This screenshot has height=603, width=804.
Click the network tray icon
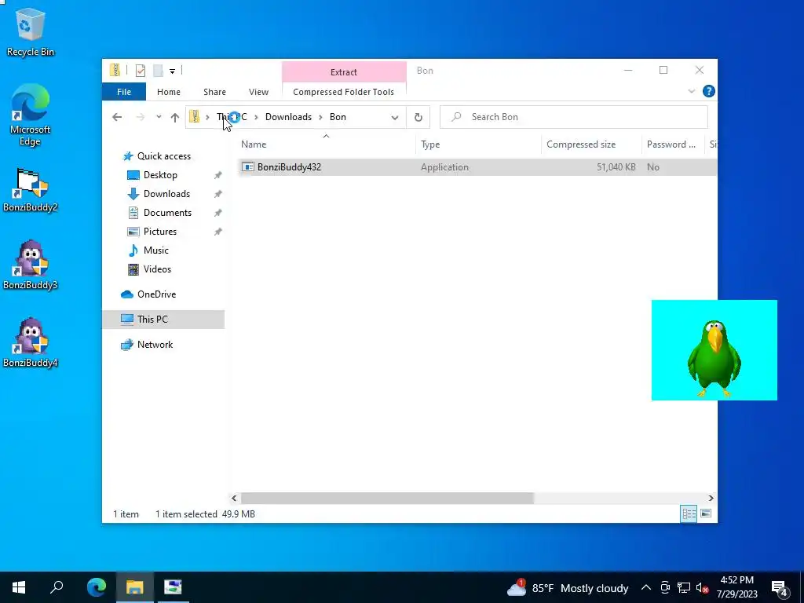tap(684, 587)
